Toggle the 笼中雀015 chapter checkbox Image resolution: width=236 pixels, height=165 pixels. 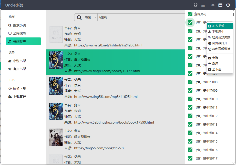pyautogui.click(x=190, y=141)
